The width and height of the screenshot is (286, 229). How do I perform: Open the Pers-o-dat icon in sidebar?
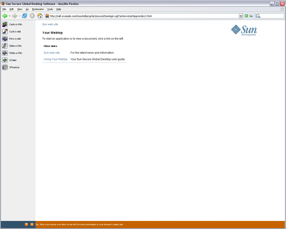[5, 38]
